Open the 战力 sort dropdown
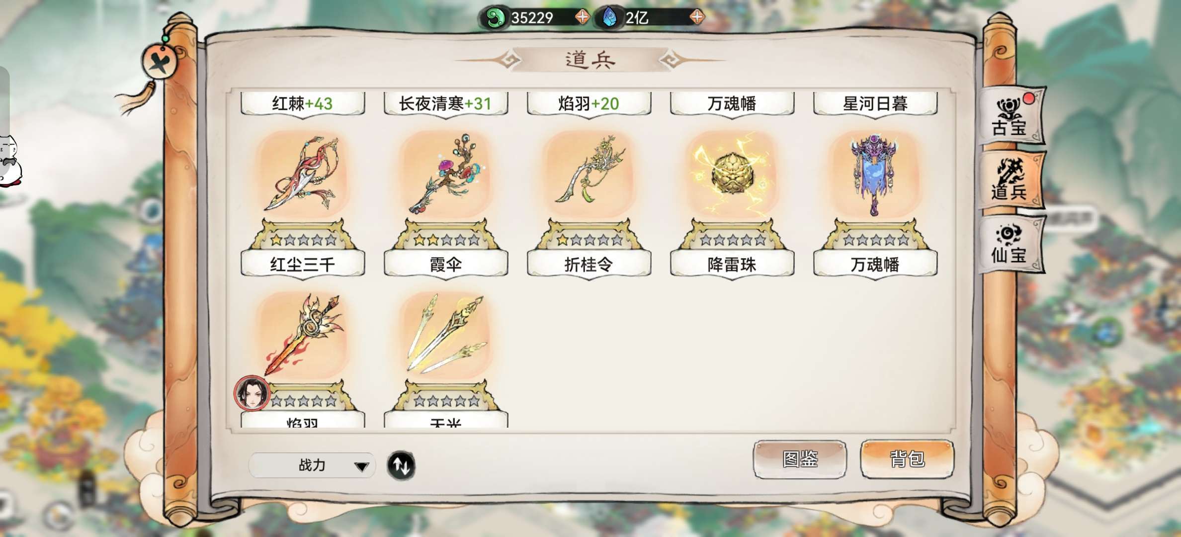Image resolution: width=1181 pixels, height=537 pixels. 312,465
